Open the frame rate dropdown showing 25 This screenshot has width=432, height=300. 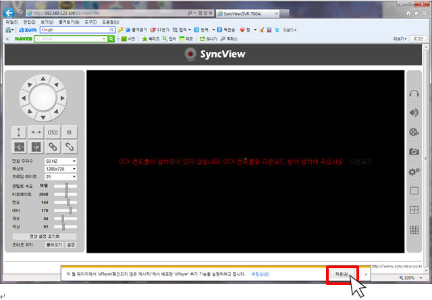(x=60, y=176)
